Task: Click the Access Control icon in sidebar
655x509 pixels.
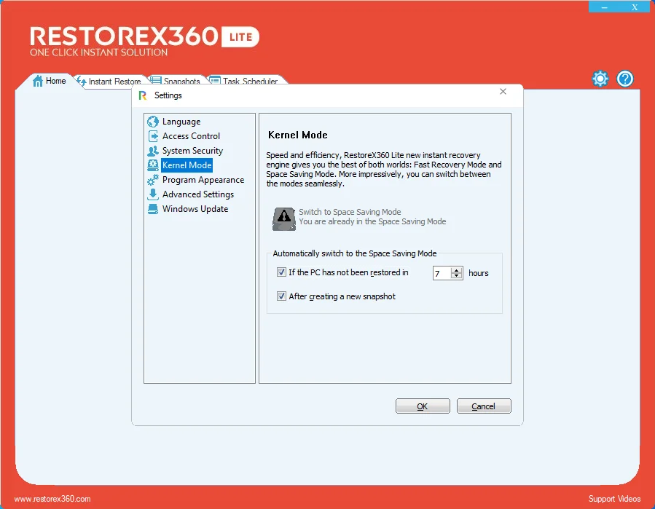Action: click(153, 136)
